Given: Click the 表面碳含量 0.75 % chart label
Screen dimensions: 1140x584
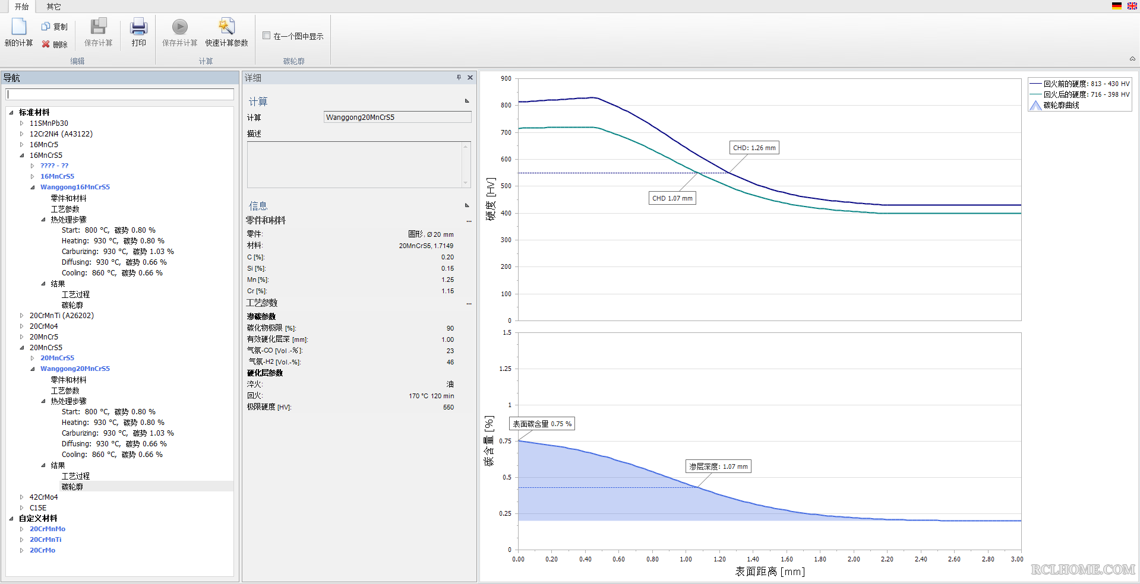Looking at the screenshot, I should (x=542, y=424).
